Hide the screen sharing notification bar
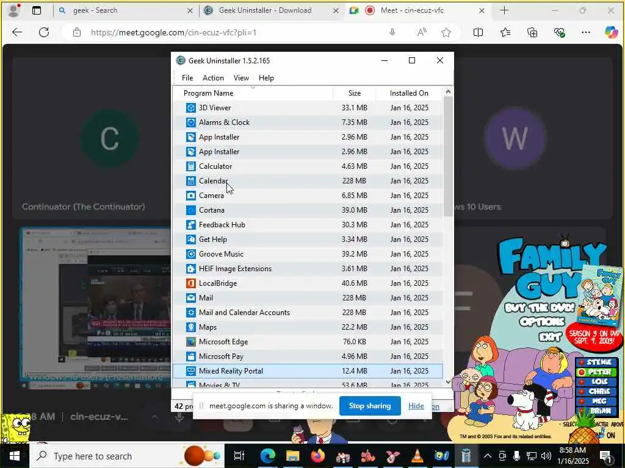 coord(416,406)
